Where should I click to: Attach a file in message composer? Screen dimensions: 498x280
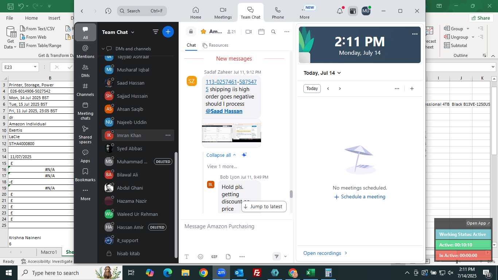[x=228, y=257]
